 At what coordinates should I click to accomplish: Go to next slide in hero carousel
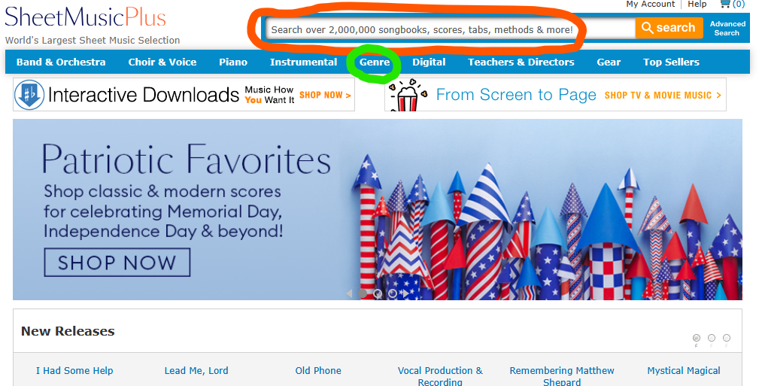(405, 293)
